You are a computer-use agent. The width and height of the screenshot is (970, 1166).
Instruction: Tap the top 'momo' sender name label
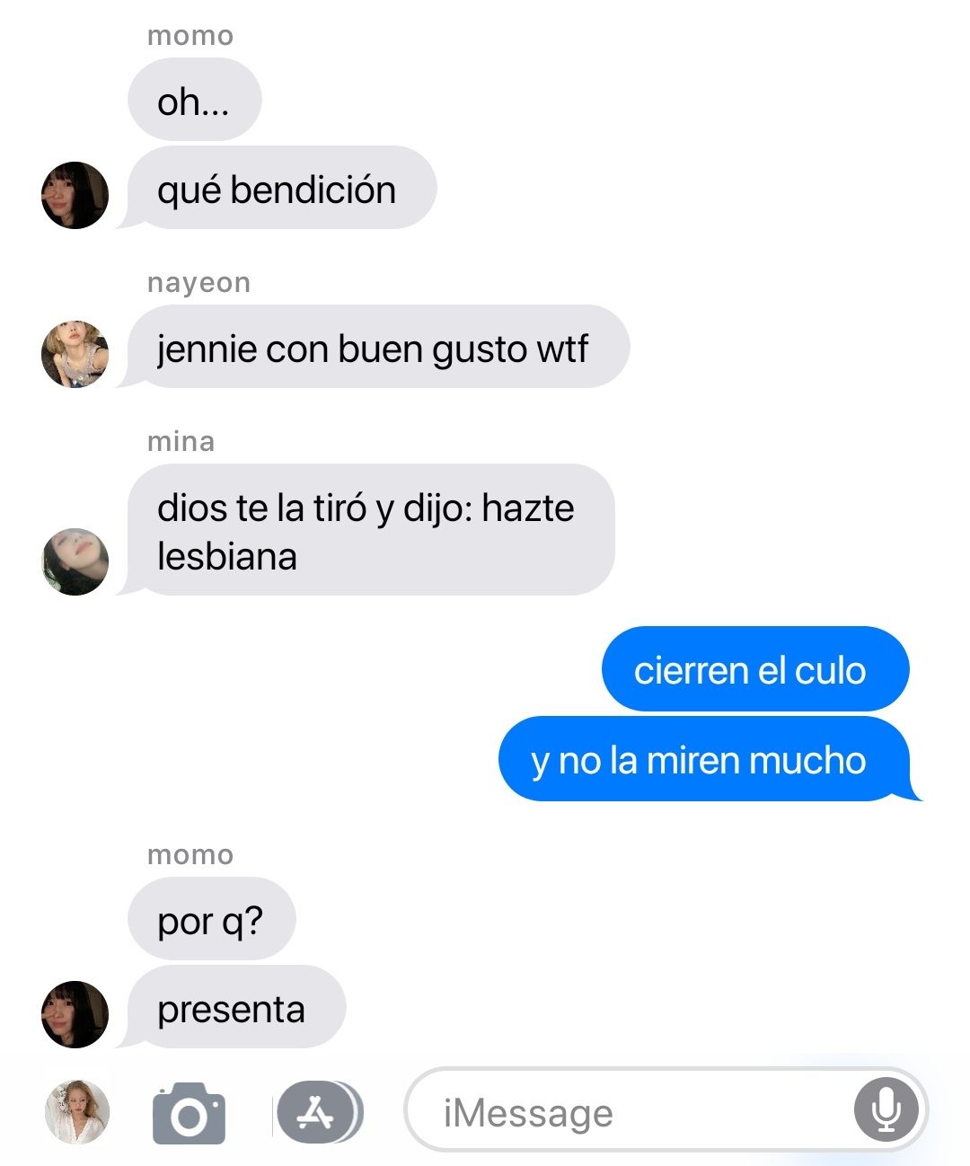190,36
